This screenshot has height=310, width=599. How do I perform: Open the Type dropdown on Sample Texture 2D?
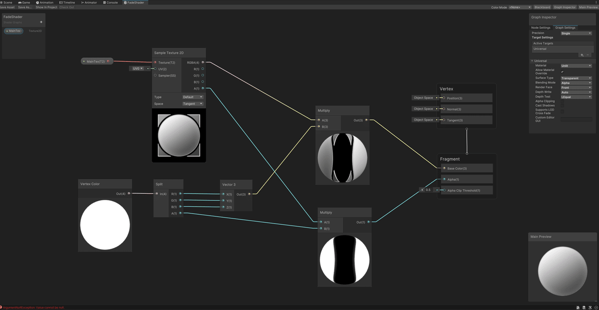pos(192,96)
